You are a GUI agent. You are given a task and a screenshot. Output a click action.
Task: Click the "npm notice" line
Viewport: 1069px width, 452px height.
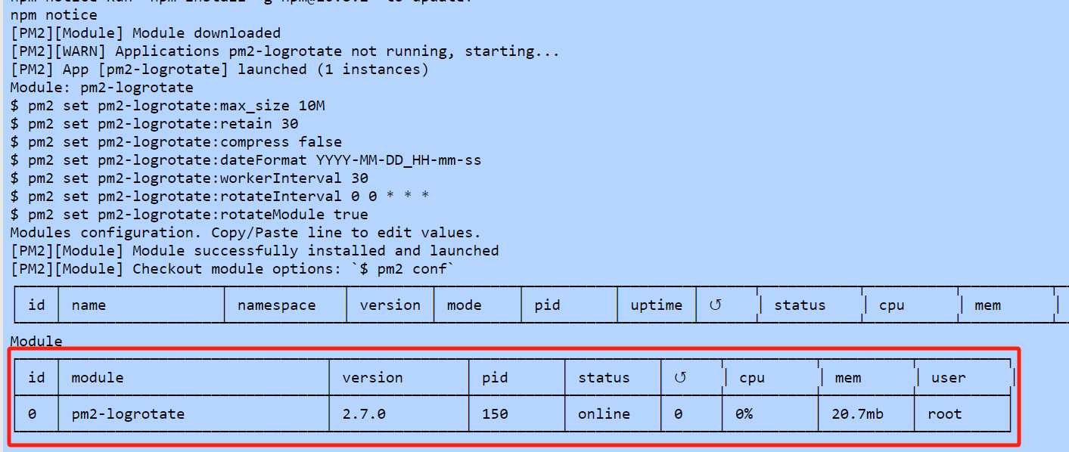pos(54,15)
